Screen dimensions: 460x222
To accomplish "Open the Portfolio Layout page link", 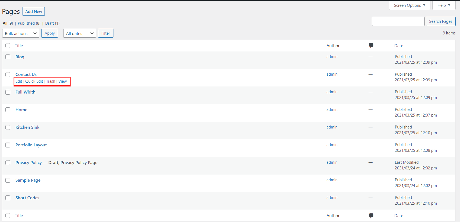I will [31, 145].
